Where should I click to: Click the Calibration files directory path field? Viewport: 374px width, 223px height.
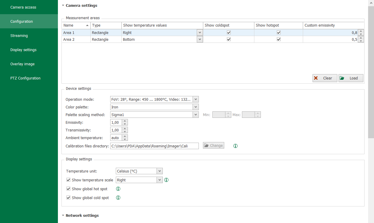click(x=154, y=146)
